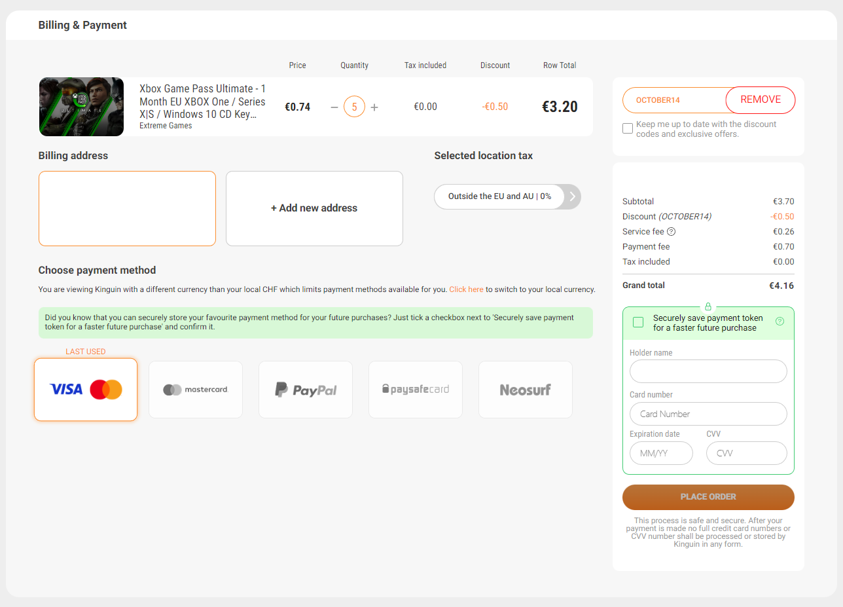This screenshot has width=843, height=607.
Task: Click the Service fee amount €0.26
Action: coord(783,232)
